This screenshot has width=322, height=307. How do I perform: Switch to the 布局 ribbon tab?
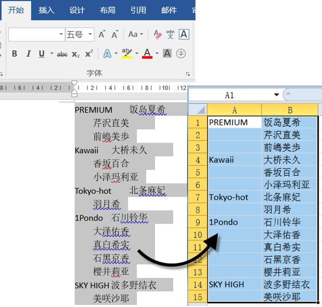click(x=108, y=10)
